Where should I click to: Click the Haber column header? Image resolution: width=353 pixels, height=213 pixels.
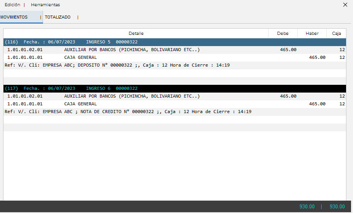click(x=312, y=33)
